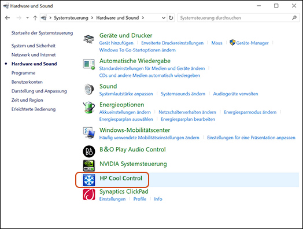Viewport: 303px width, 229px height.
Task: Open Systemsounds ändern
Action: [x=183, y=94]
